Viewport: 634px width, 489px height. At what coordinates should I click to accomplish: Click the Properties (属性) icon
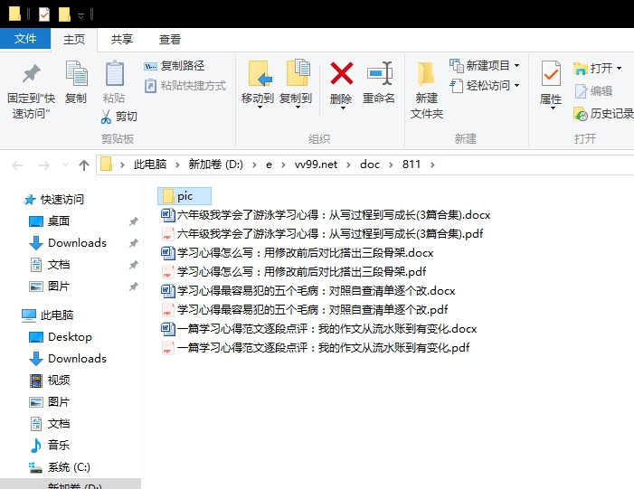pos(551,73)
